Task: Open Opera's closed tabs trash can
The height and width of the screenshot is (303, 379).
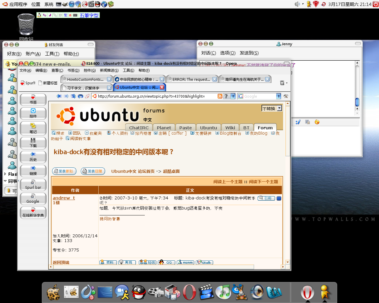Action: click(282, 83)
